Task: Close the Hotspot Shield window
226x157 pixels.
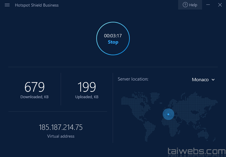Action: (220, 5)
